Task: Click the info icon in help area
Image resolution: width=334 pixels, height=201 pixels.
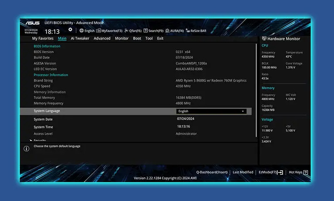Action: (x=26, y=149)
